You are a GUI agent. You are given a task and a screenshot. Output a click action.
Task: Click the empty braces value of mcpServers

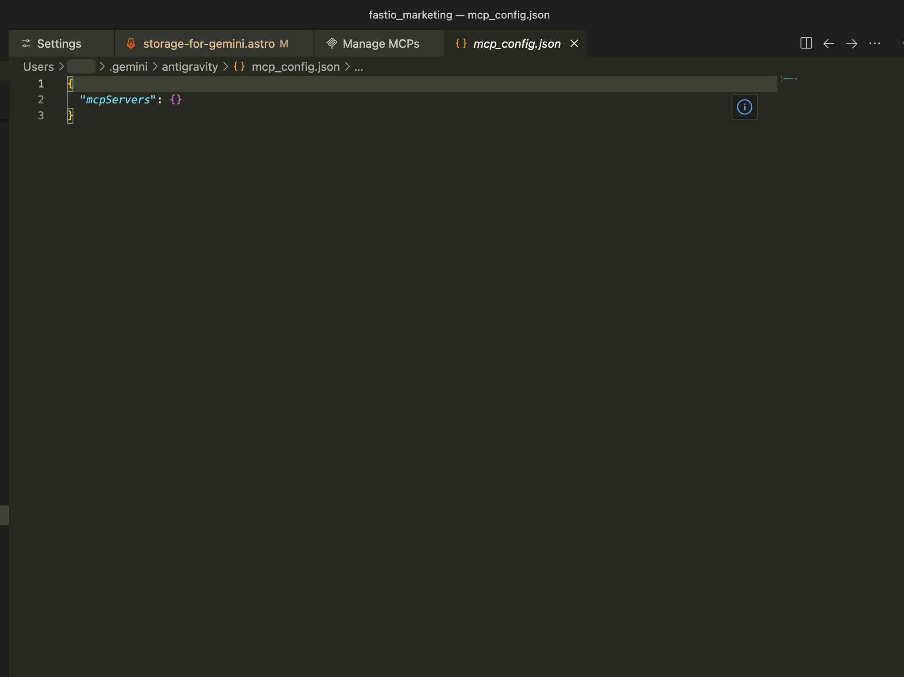tap(175, 100)
